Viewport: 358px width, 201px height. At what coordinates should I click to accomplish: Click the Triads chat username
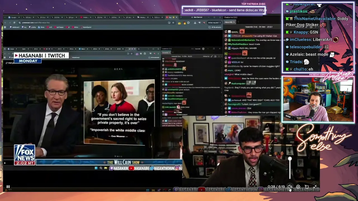click(x=296, y=62)
